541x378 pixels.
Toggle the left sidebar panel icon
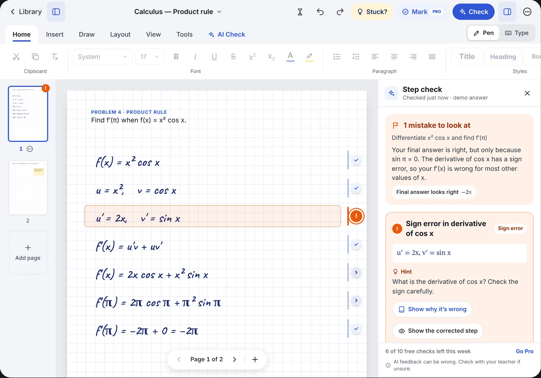coord(56,12)
